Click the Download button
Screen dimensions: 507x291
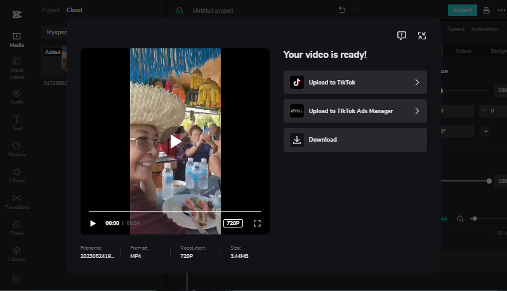tap(355, 140)
